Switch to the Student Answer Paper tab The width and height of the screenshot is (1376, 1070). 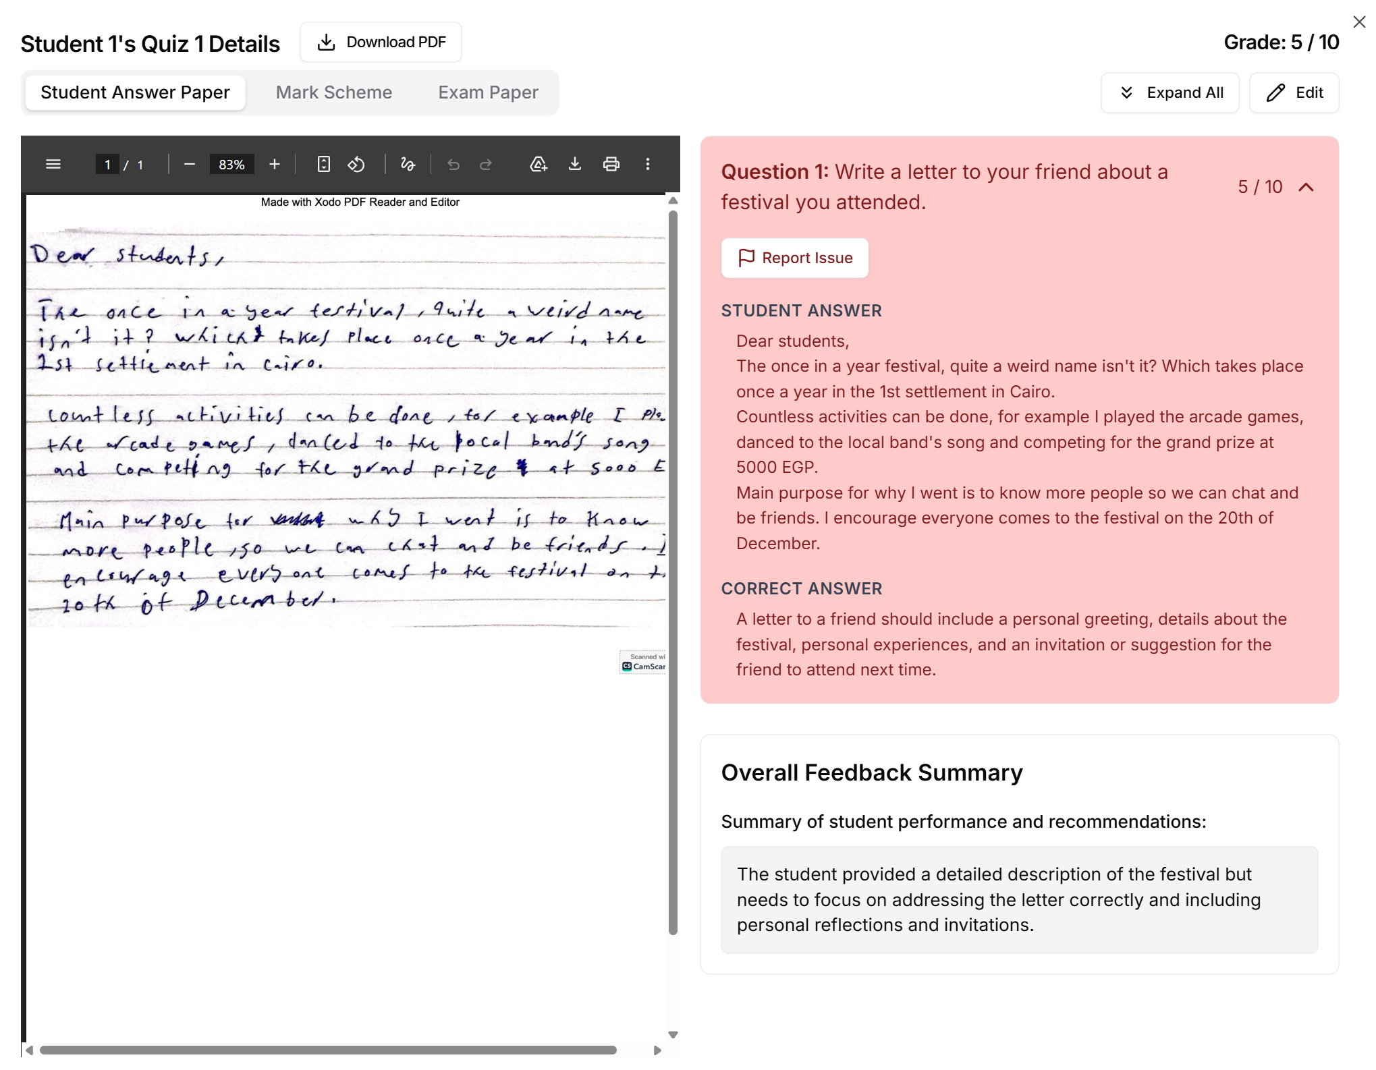click(135, 92)
